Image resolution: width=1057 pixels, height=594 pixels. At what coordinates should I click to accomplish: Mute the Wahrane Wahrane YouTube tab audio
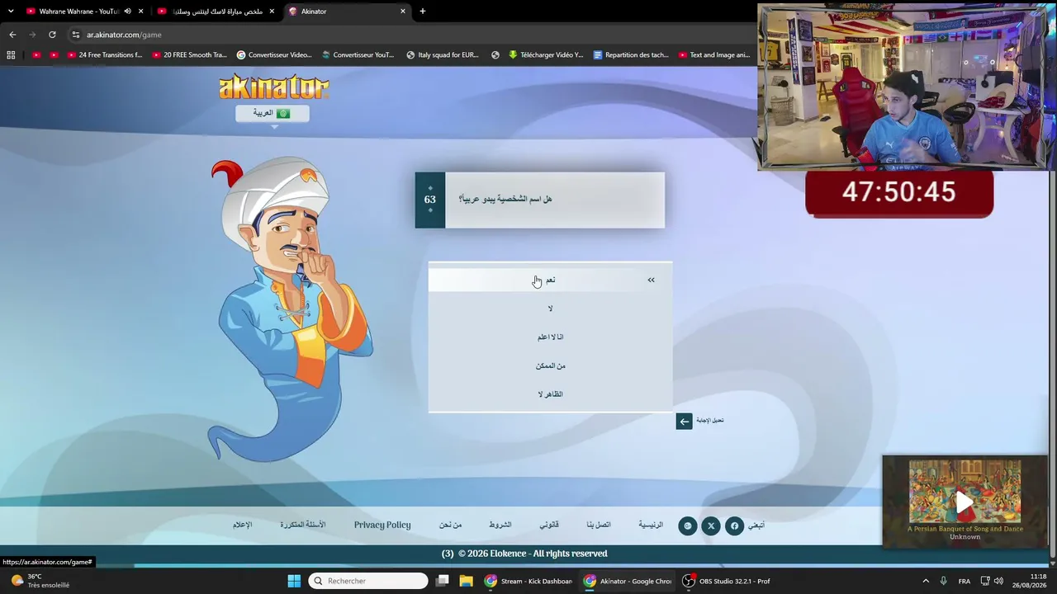pyautogui.click(x=127, y=12)
